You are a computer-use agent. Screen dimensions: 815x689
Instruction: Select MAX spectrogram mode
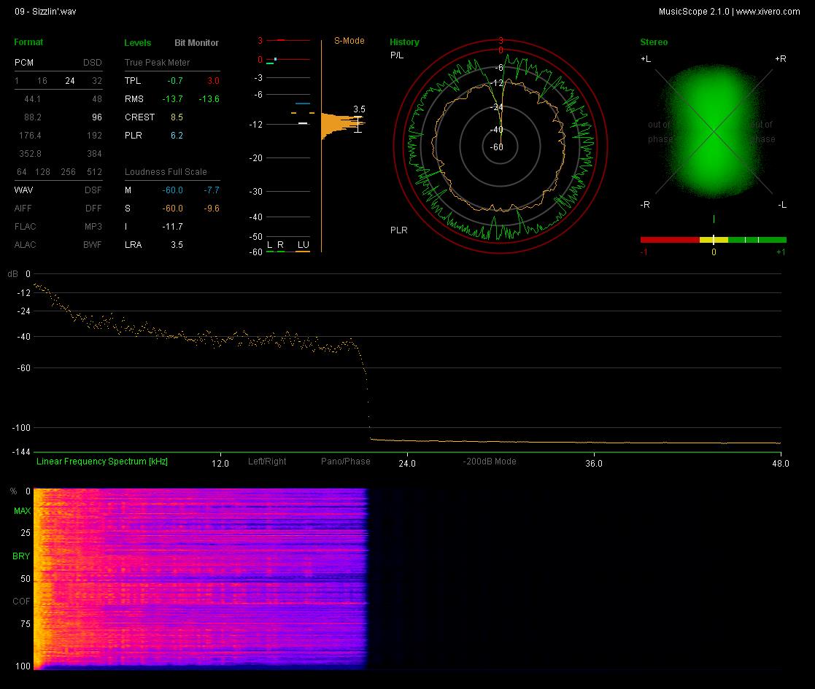point(22,511)
